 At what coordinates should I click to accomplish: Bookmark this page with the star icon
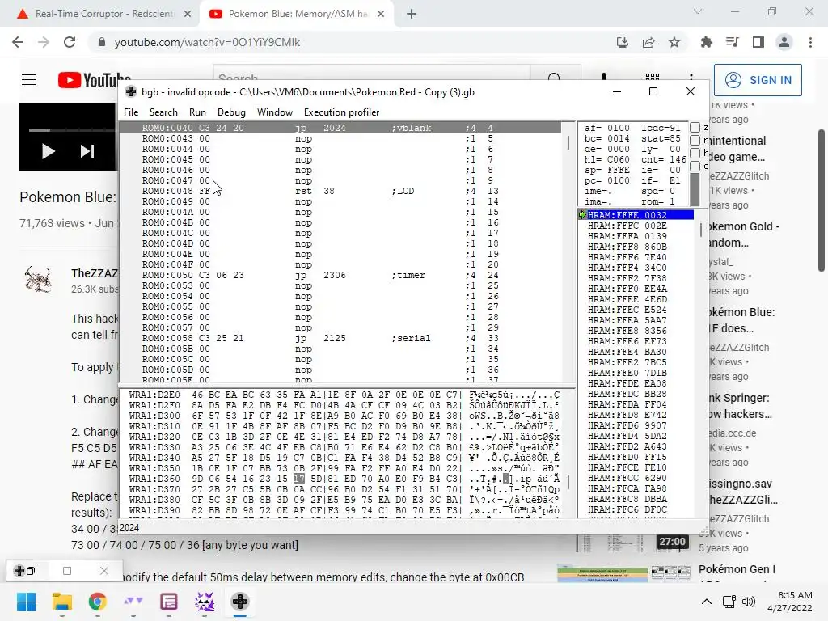coord(674,42)
